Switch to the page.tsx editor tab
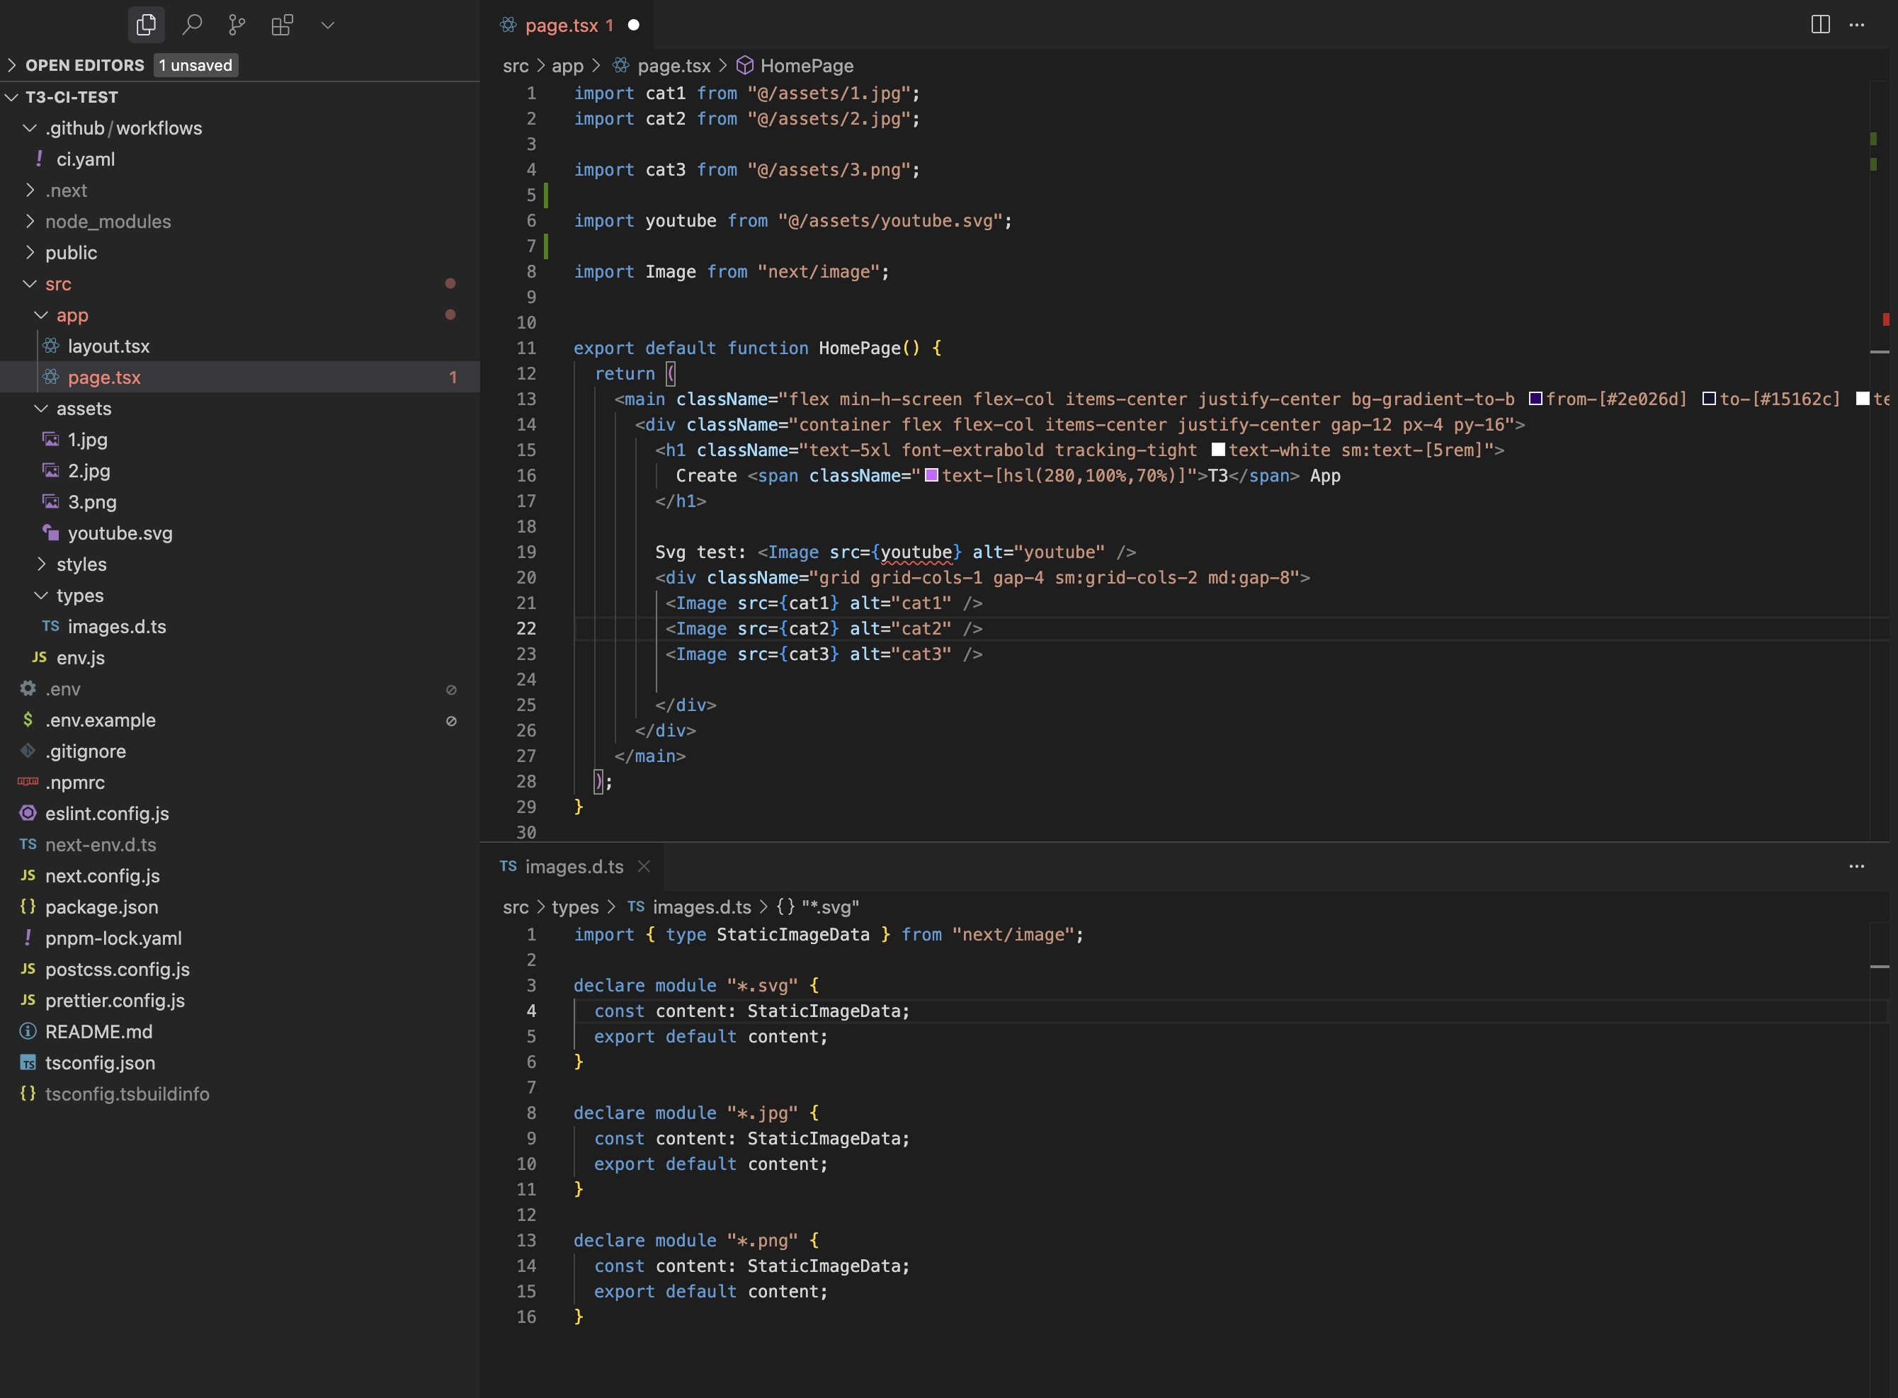The height and width of the screenshot is (1398, 1898). coord(569,25)
